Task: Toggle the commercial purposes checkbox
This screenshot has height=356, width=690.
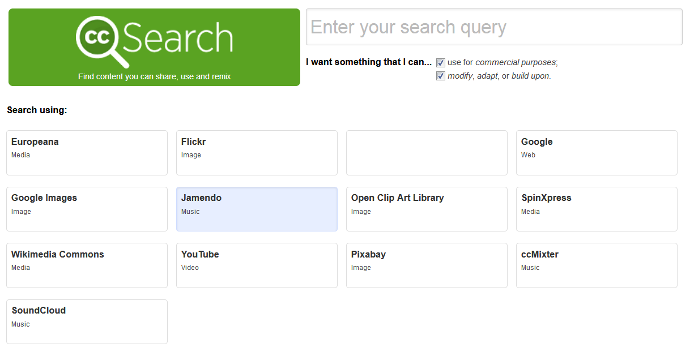Action: tap(441, 63)
